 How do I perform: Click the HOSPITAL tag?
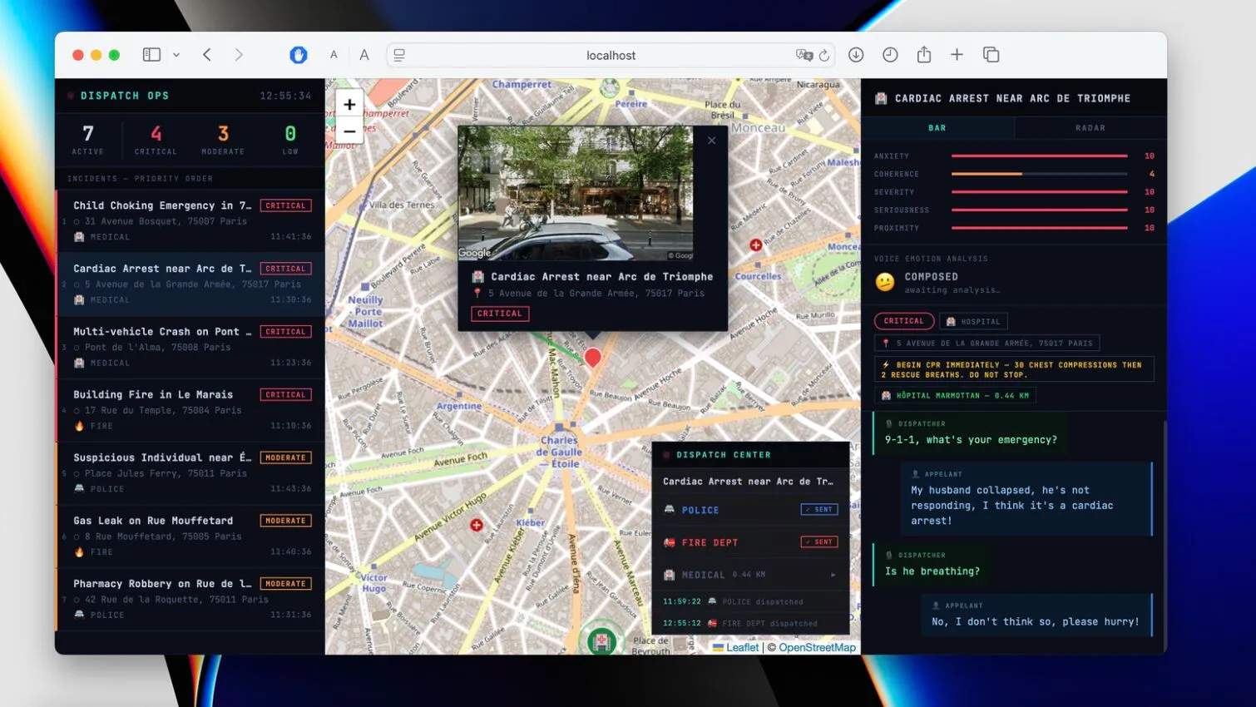[x=973, y=321]
